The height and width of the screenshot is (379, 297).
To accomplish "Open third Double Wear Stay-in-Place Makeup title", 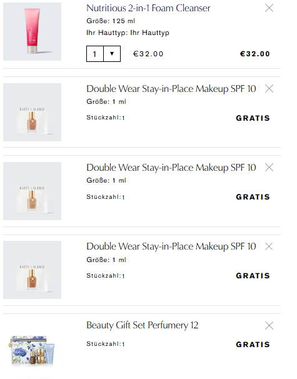I will (171, 246).
